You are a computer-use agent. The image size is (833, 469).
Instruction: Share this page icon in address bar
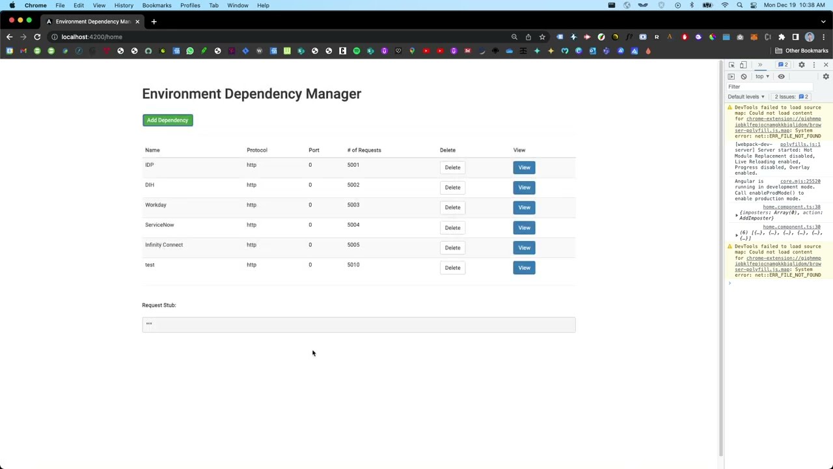click(x=528, y=37)
